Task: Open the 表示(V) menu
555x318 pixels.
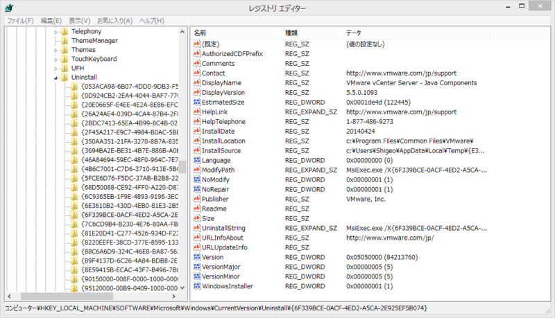Action: pyautogui.click(x=79, y=21)
